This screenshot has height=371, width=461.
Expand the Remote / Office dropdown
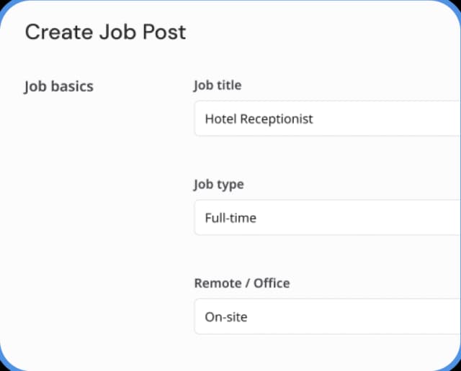pyautogui.click(x=326, y=316)
